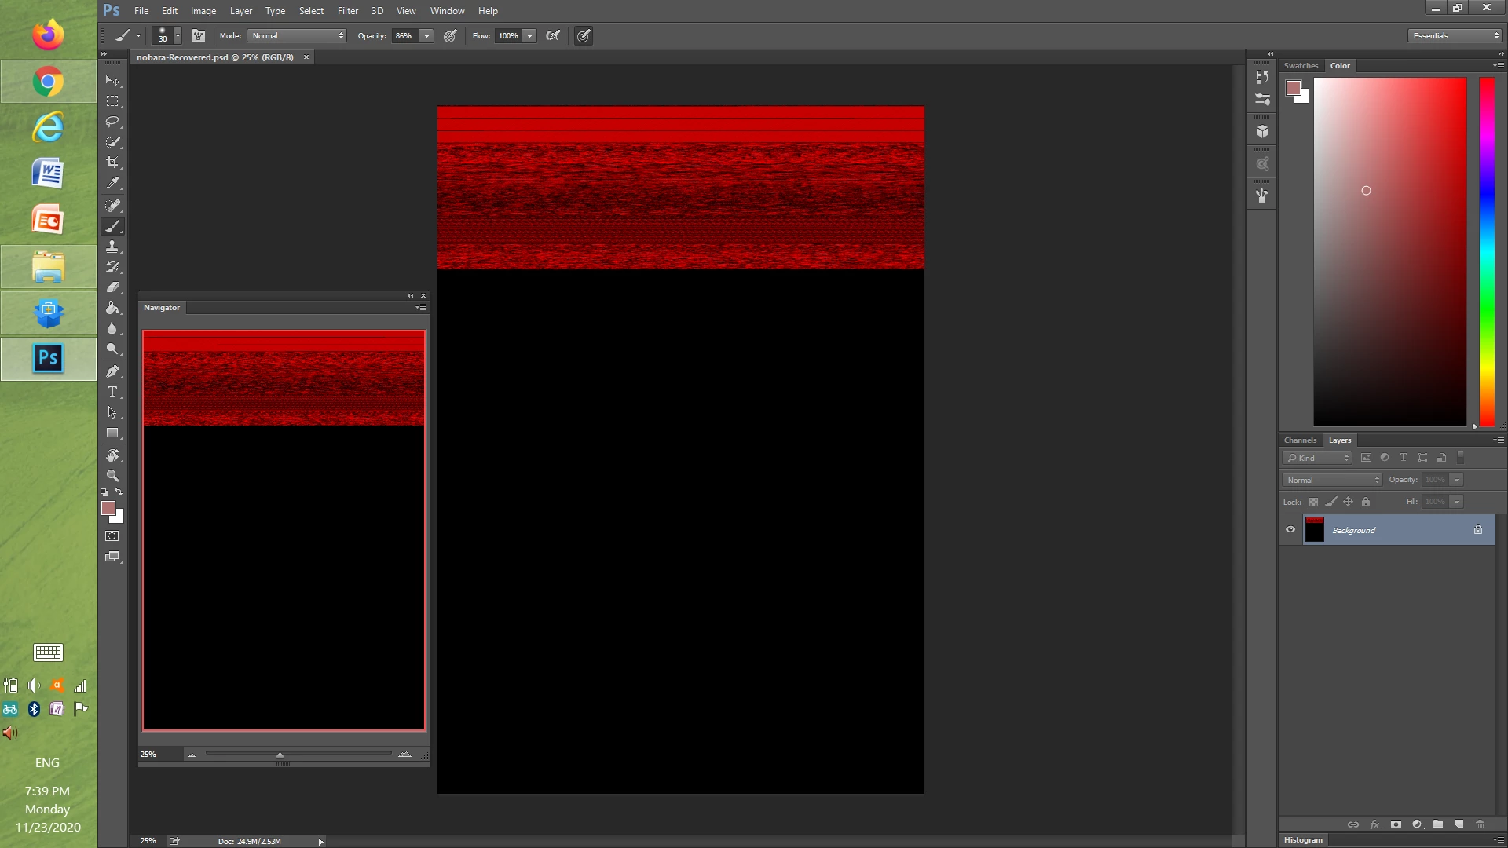This screenshot has height=848, width=1508.
Task: Select the Eyedropper tool
Action: [x=112, y=183]
